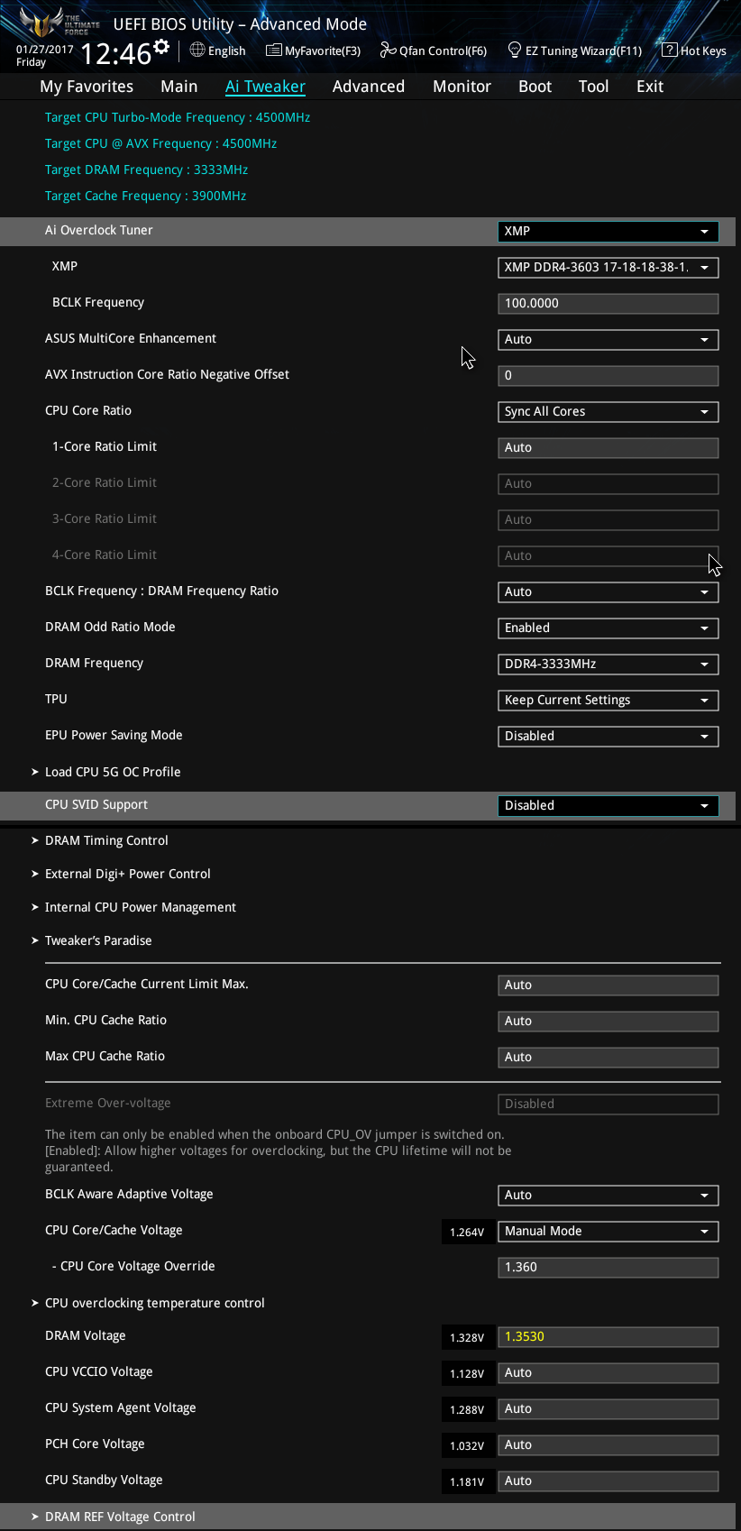Switch to the Exit tab
This screenshot has height=1531, width=741.
[650, 87]
